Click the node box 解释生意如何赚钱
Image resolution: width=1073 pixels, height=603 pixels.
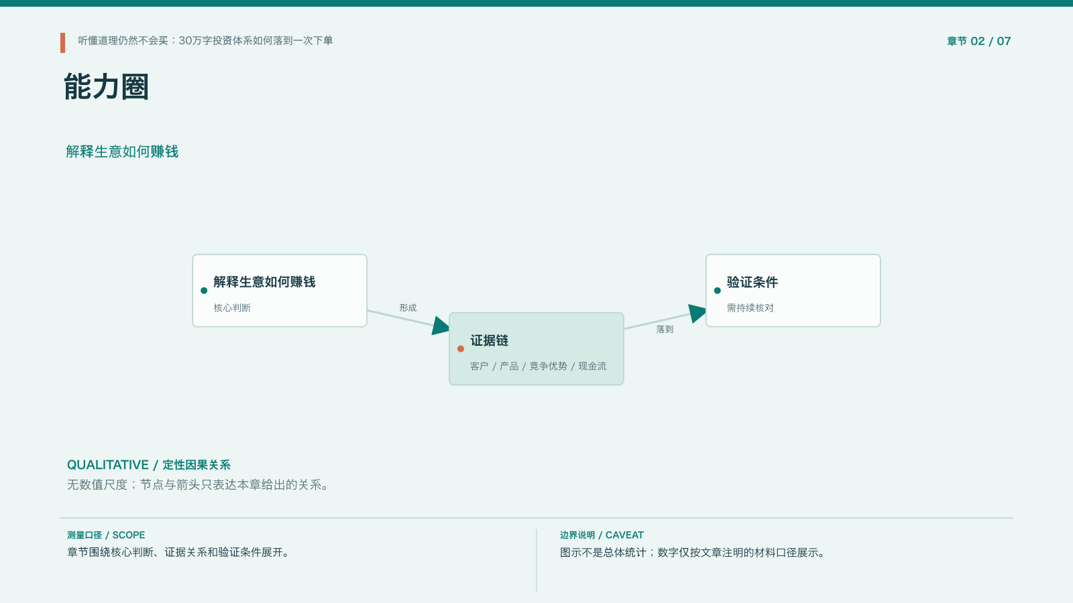[280, 291]
